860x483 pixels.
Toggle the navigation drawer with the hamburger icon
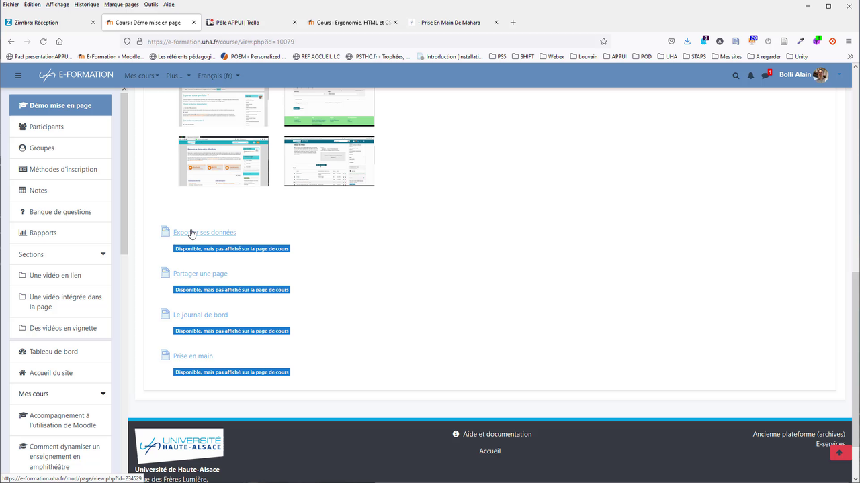18,75
